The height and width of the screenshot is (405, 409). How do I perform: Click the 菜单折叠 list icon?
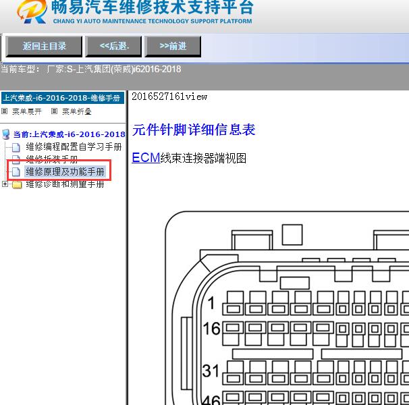pos(54,111)
